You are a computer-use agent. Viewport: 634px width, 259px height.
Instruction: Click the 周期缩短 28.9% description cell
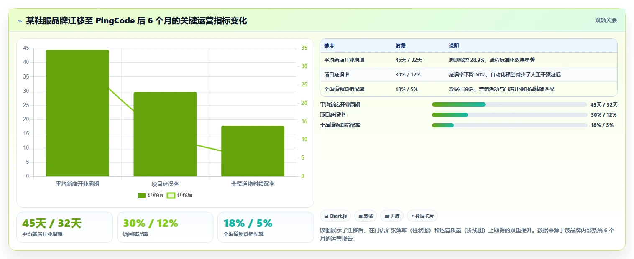pyautogui.click(x=531, y=60)
